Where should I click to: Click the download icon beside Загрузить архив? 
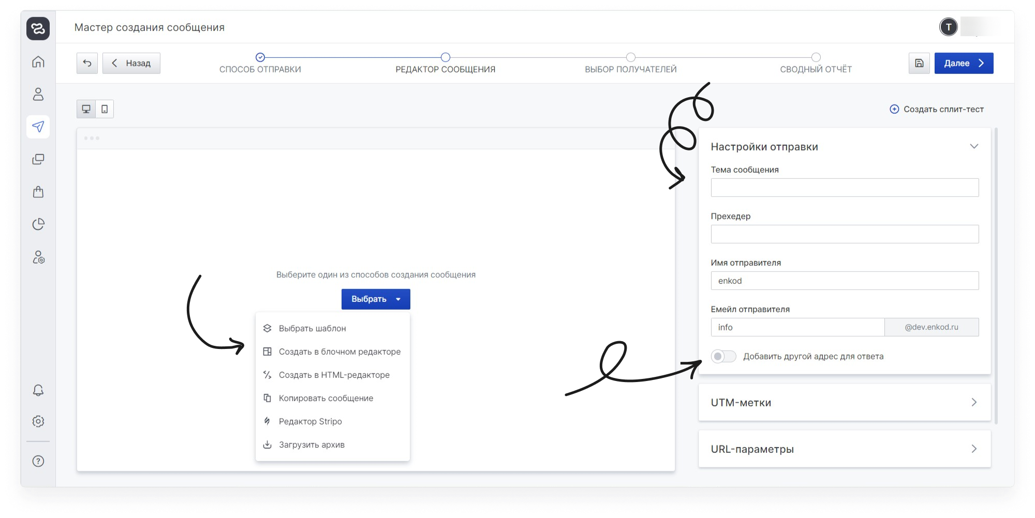coord(267,445)
